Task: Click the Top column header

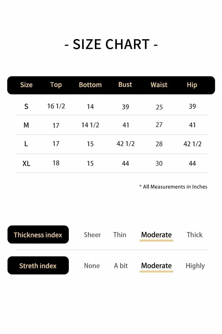Action: [56, 85]
